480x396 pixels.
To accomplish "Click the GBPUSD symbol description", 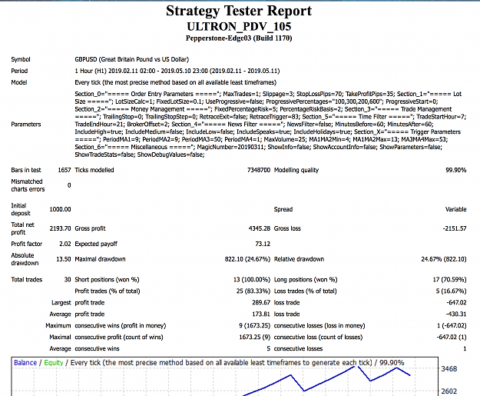I will coord(131,59).
